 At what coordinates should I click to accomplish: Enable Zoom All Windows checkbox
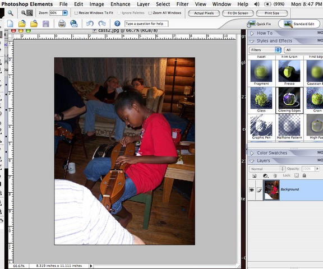(150, 13)
